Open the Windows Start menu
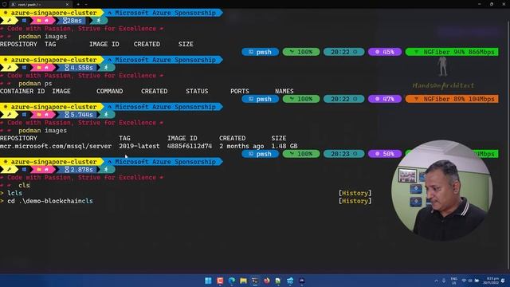Image resolution: width=510 pixels, height=287 pixels. click(208, 281)
